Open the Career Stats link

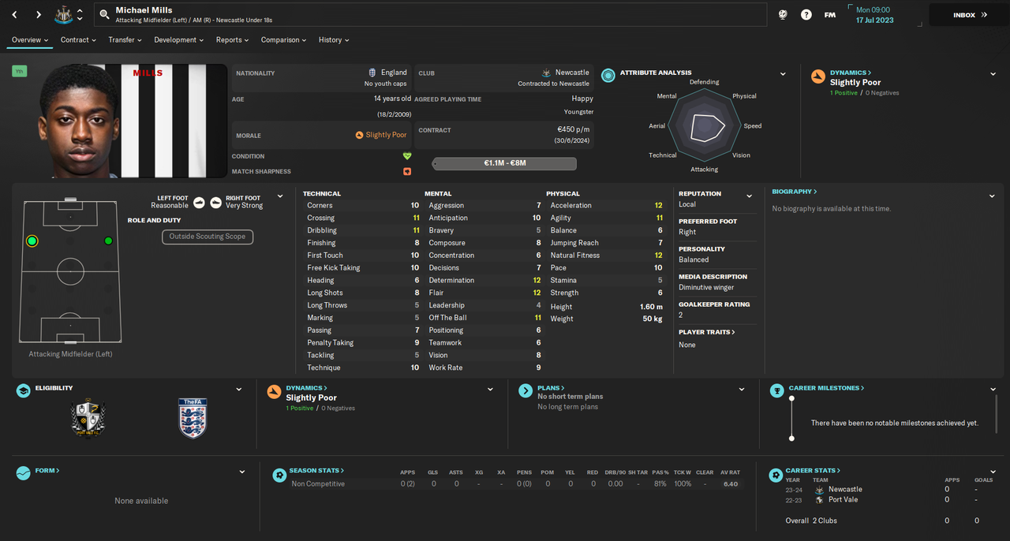[x=813, y=471]
